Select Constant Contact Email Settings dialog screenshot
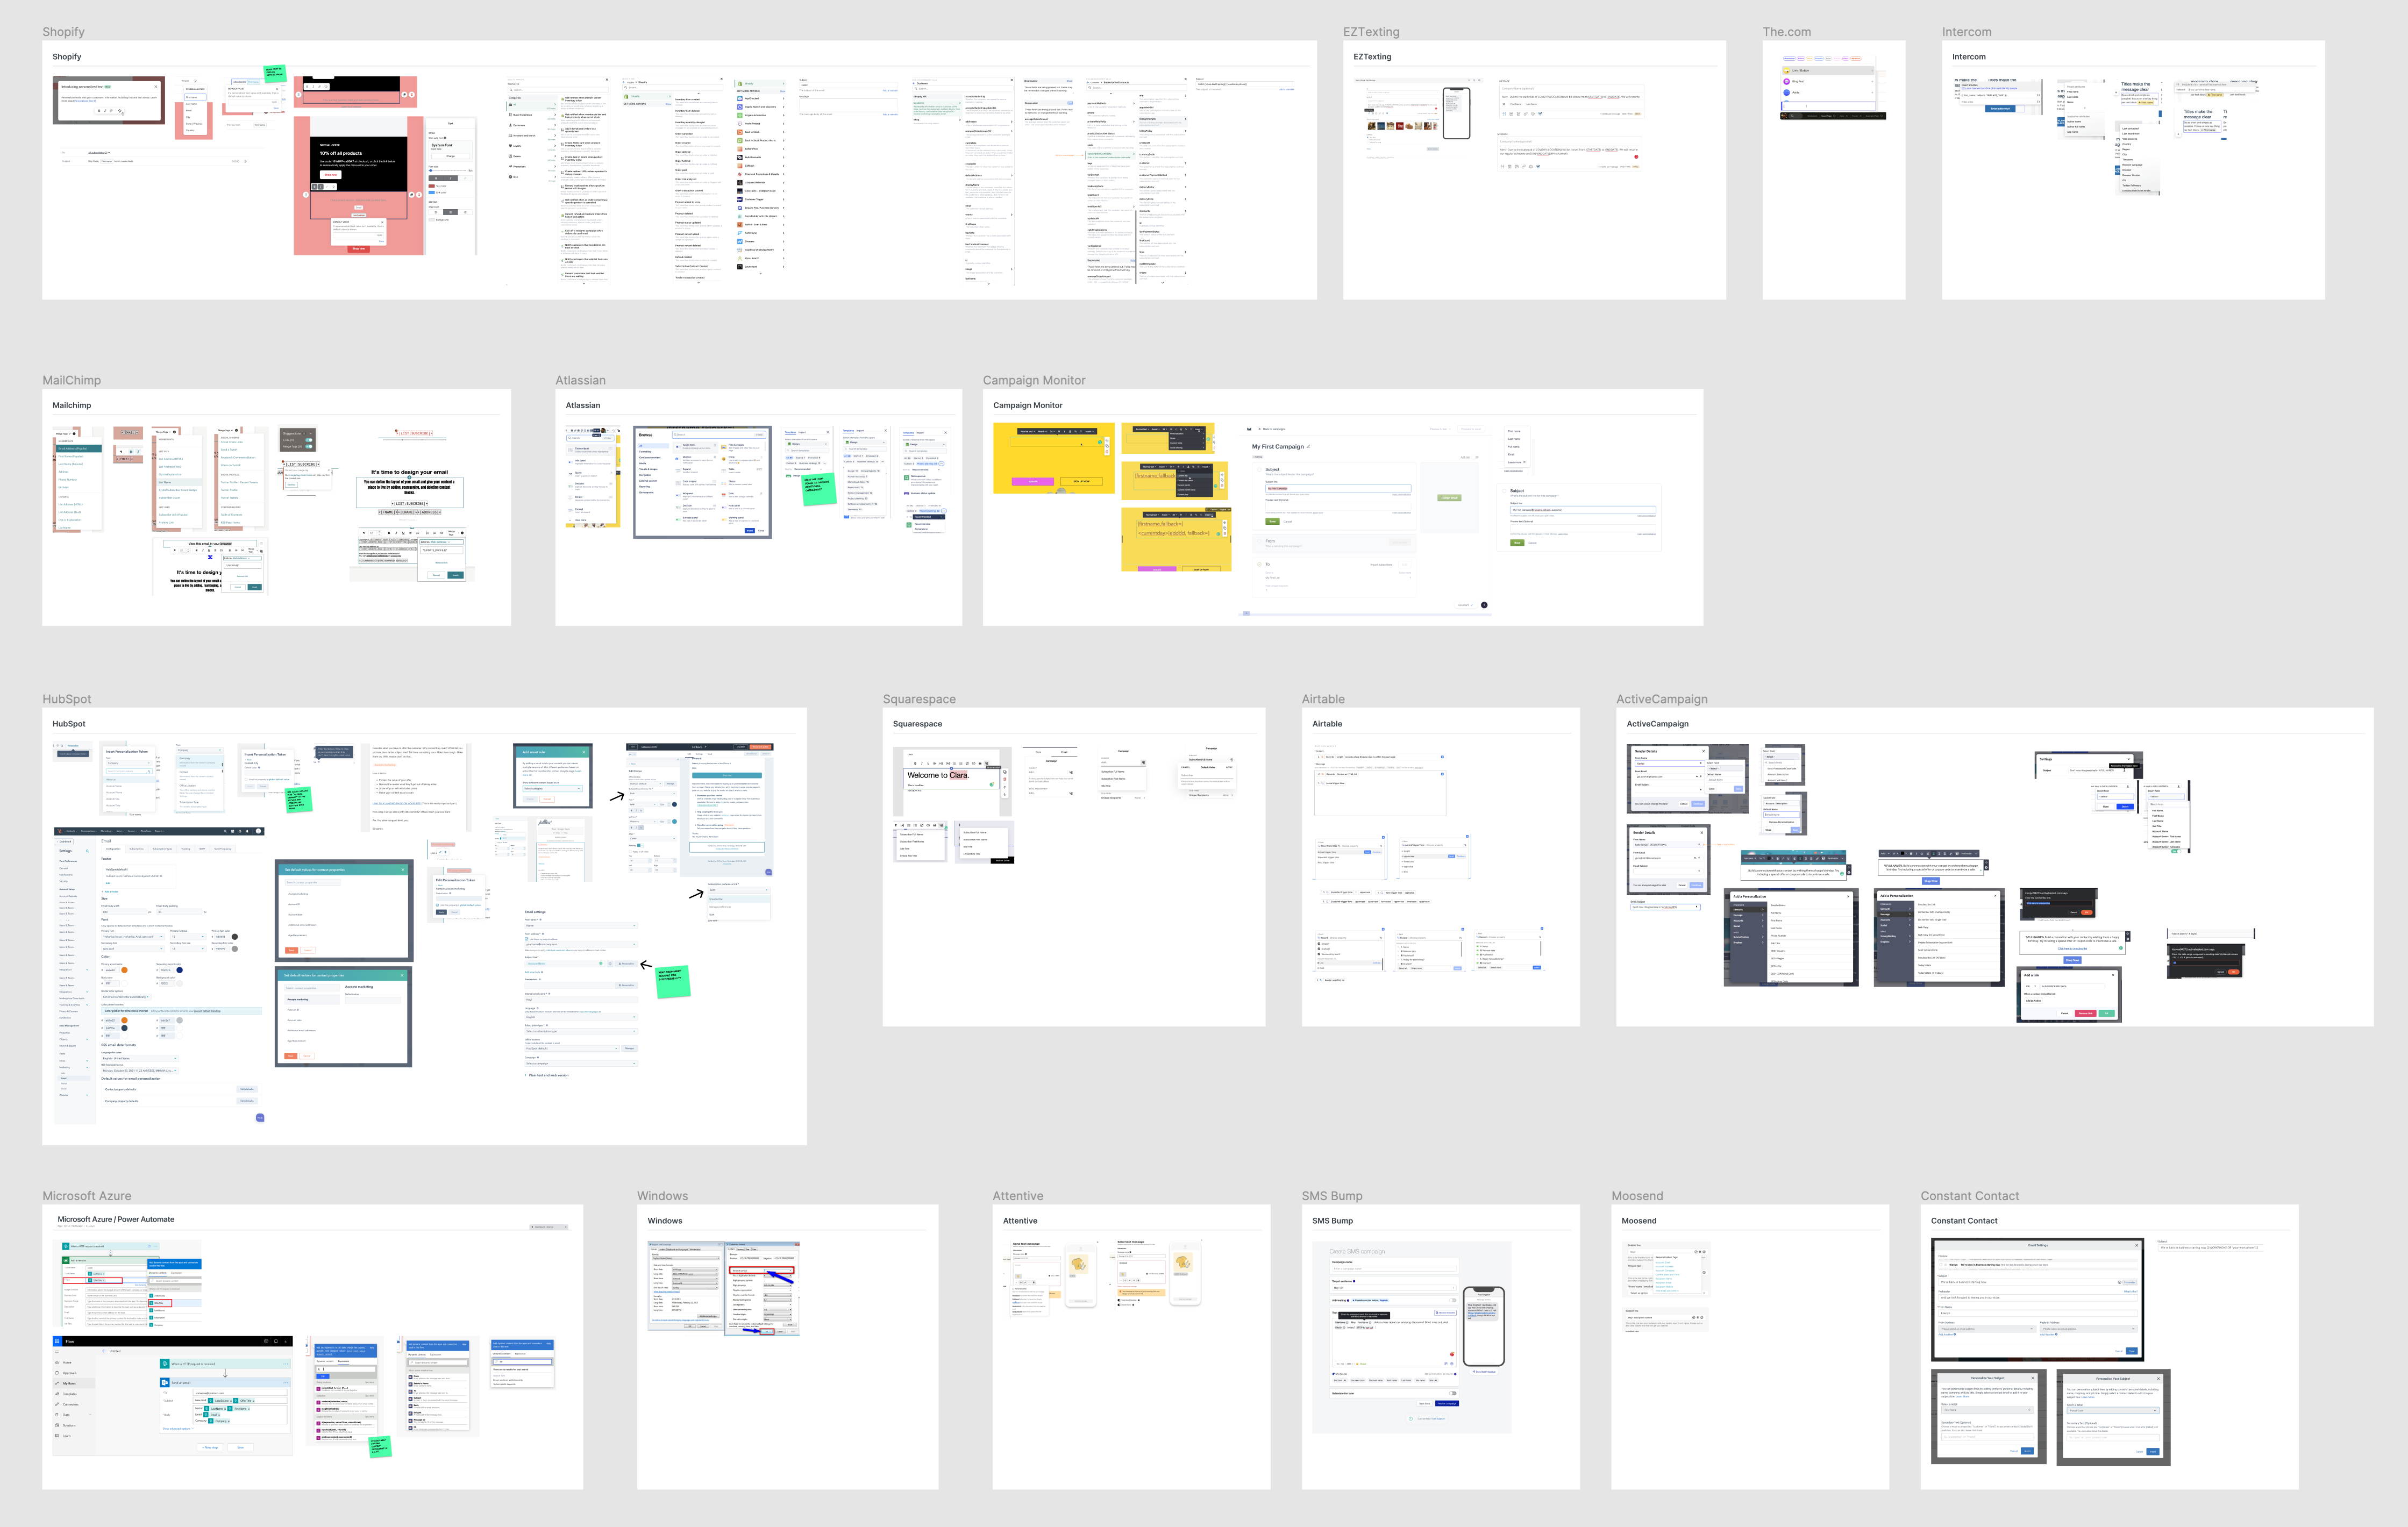 click(x=2037, y=1299)
